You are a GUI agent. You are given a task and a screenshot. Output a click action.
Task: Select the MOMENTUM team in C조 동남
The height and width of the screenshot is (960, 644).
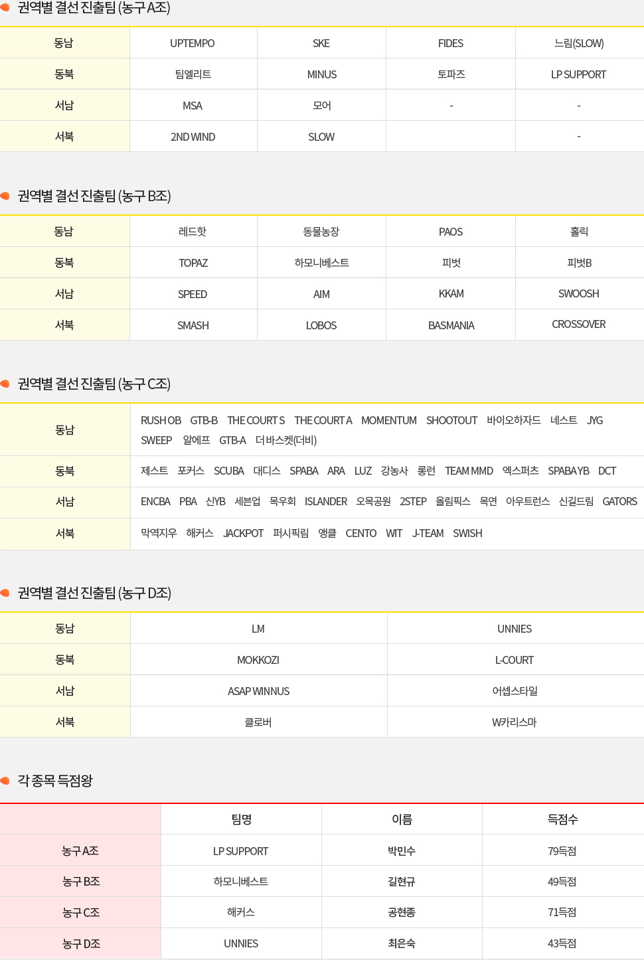[x=388, y=420]
